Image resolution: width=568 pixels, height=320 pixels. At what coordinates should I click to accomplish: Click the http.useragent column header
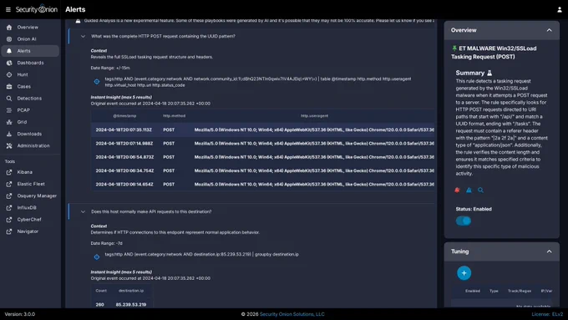pyautogui.click(x=314, y=116)
